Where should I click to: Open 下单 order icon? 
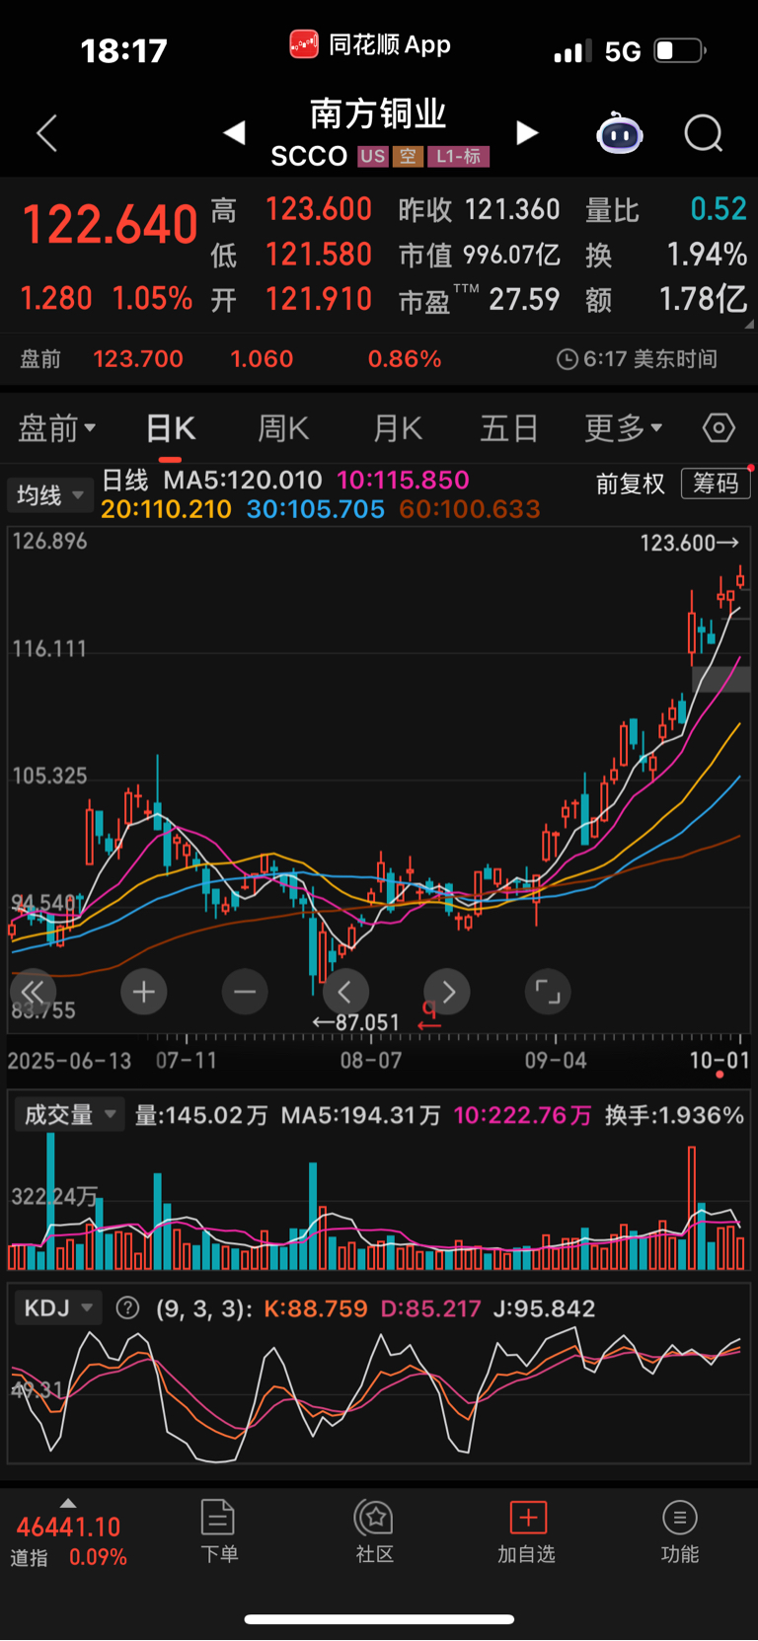tap(218, 1518)
